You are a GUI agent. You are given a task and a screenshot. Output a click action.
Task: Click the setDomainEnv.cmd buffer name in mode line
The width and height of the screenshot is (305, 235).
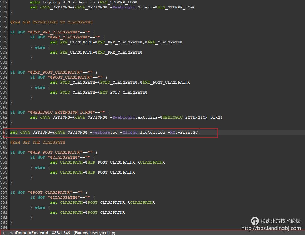(29, 233)
